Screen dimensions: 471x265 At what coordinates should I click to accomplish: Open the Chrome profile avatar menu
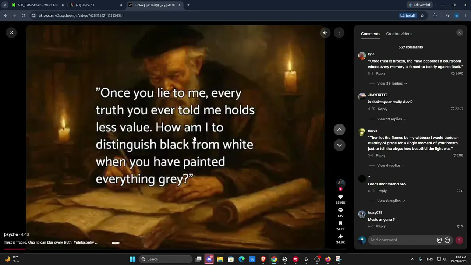tap(457, 15)
